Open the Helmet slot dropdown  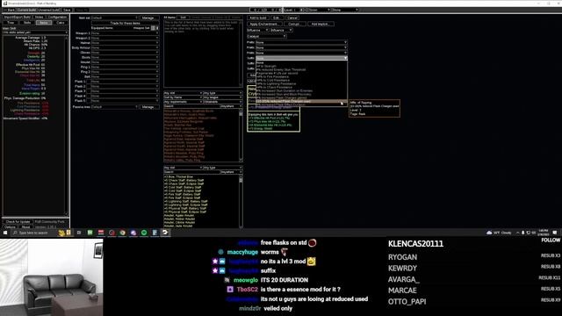(125, 43)
